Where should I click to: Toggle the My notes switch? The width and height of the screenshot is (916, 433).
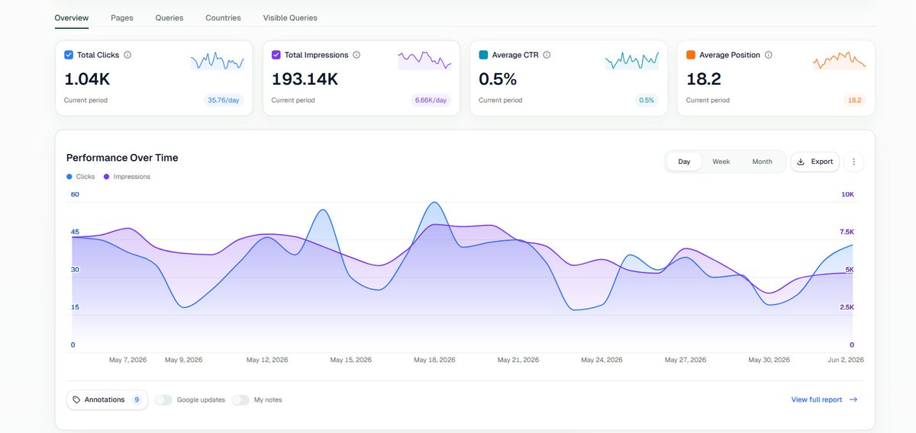click(x=240, y=399)
